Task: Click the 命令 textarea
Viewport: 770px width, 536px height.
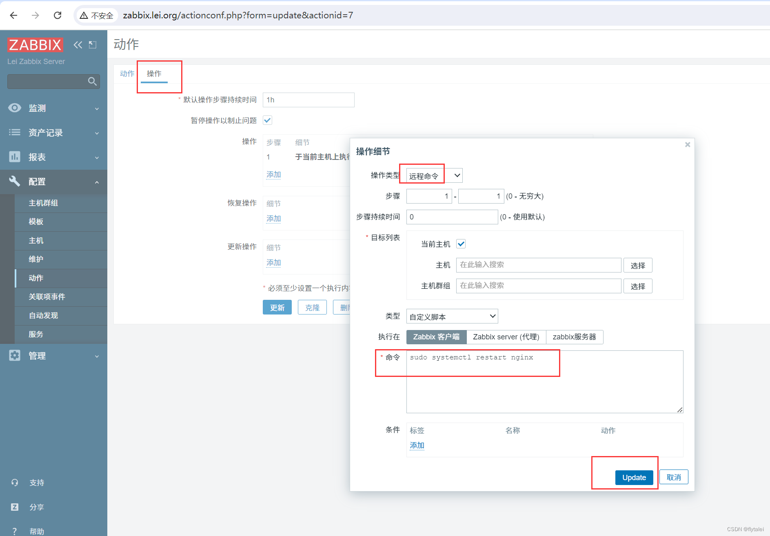Action: (x=545, y=381)
